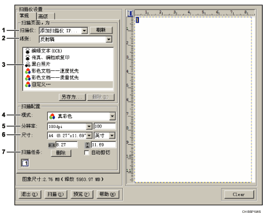Screen dimensions: 263x214
Task: Click the greyed 删除(D) button
Action: [101, 97]
